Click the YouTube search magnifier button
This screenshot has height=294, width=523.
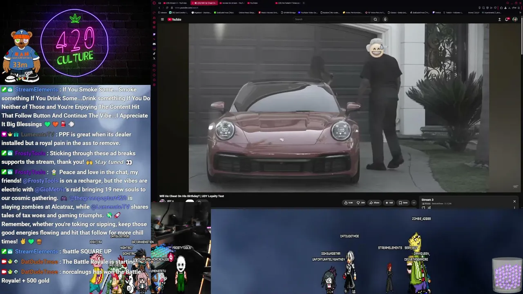(x=375, y=19)
